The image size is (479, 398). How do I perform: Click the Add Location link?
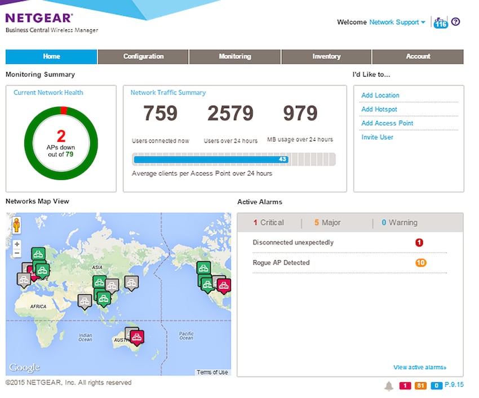coord(380,95)
